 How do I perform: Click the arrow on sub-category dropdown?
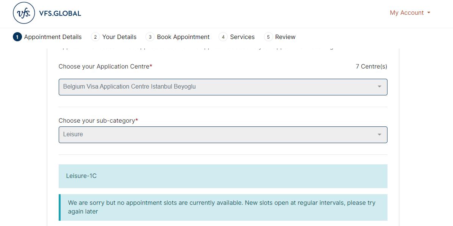(x=379, y=134)
